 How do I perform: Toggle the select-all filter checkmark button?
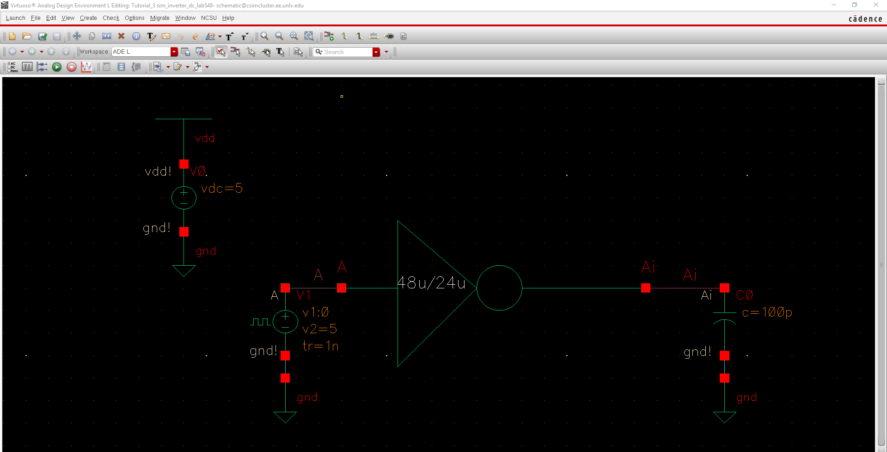coord(221,52)
